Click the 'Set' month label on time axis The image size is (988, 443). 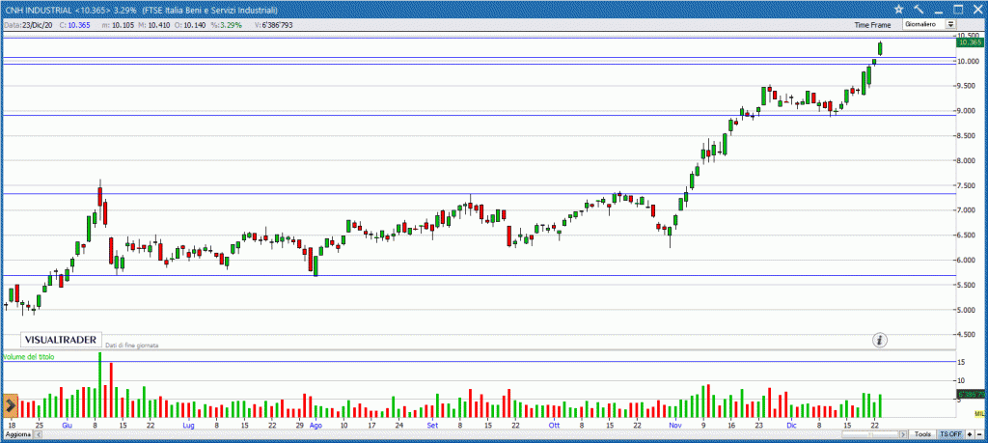tap(432, 426)
